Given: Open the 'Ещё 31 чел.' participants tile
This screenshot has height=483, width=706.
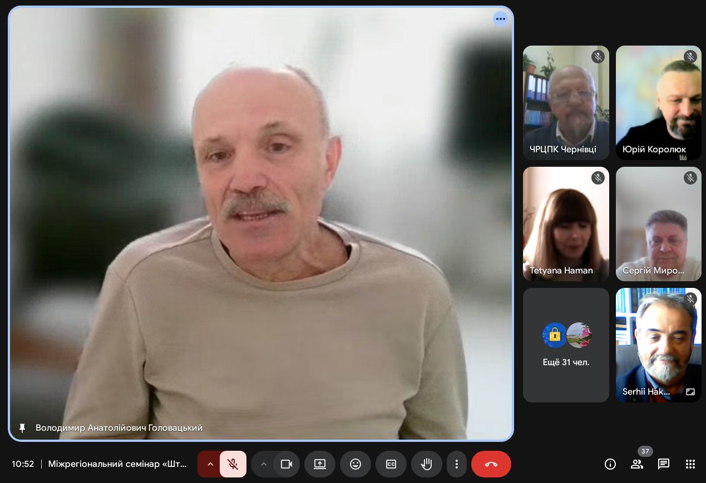Looking at the screenshot, I should click(566, 345).
